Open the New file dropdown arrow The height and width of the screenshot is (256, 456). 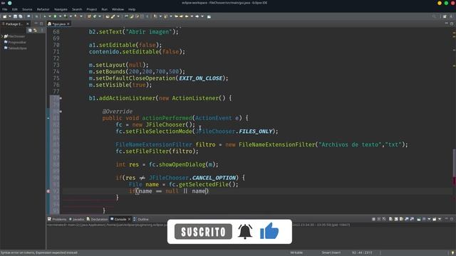tap(9, 16)
